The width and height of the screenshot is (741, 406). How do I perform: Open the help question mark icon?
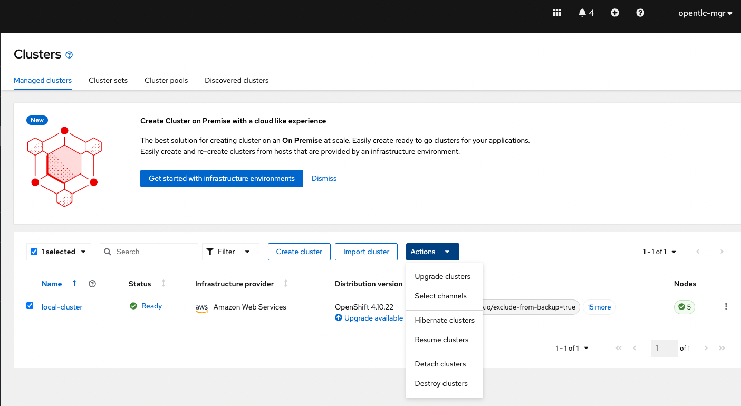click(640, 13)
